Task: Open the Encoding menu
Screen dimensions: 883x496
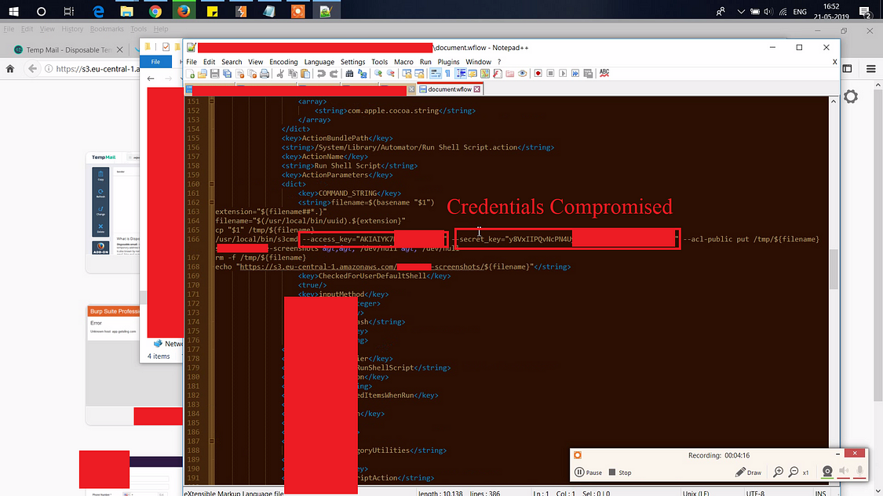Action: click(x=283, y=62)
